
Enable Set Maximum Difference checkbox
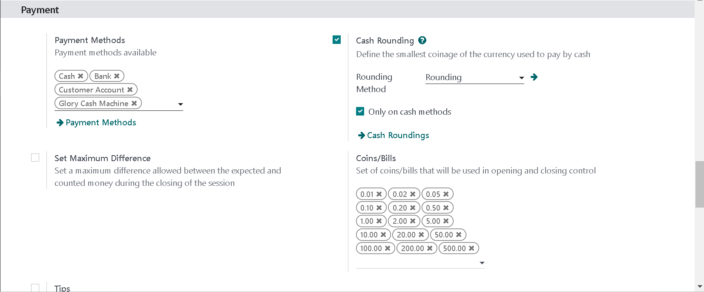tap(35, 158)
